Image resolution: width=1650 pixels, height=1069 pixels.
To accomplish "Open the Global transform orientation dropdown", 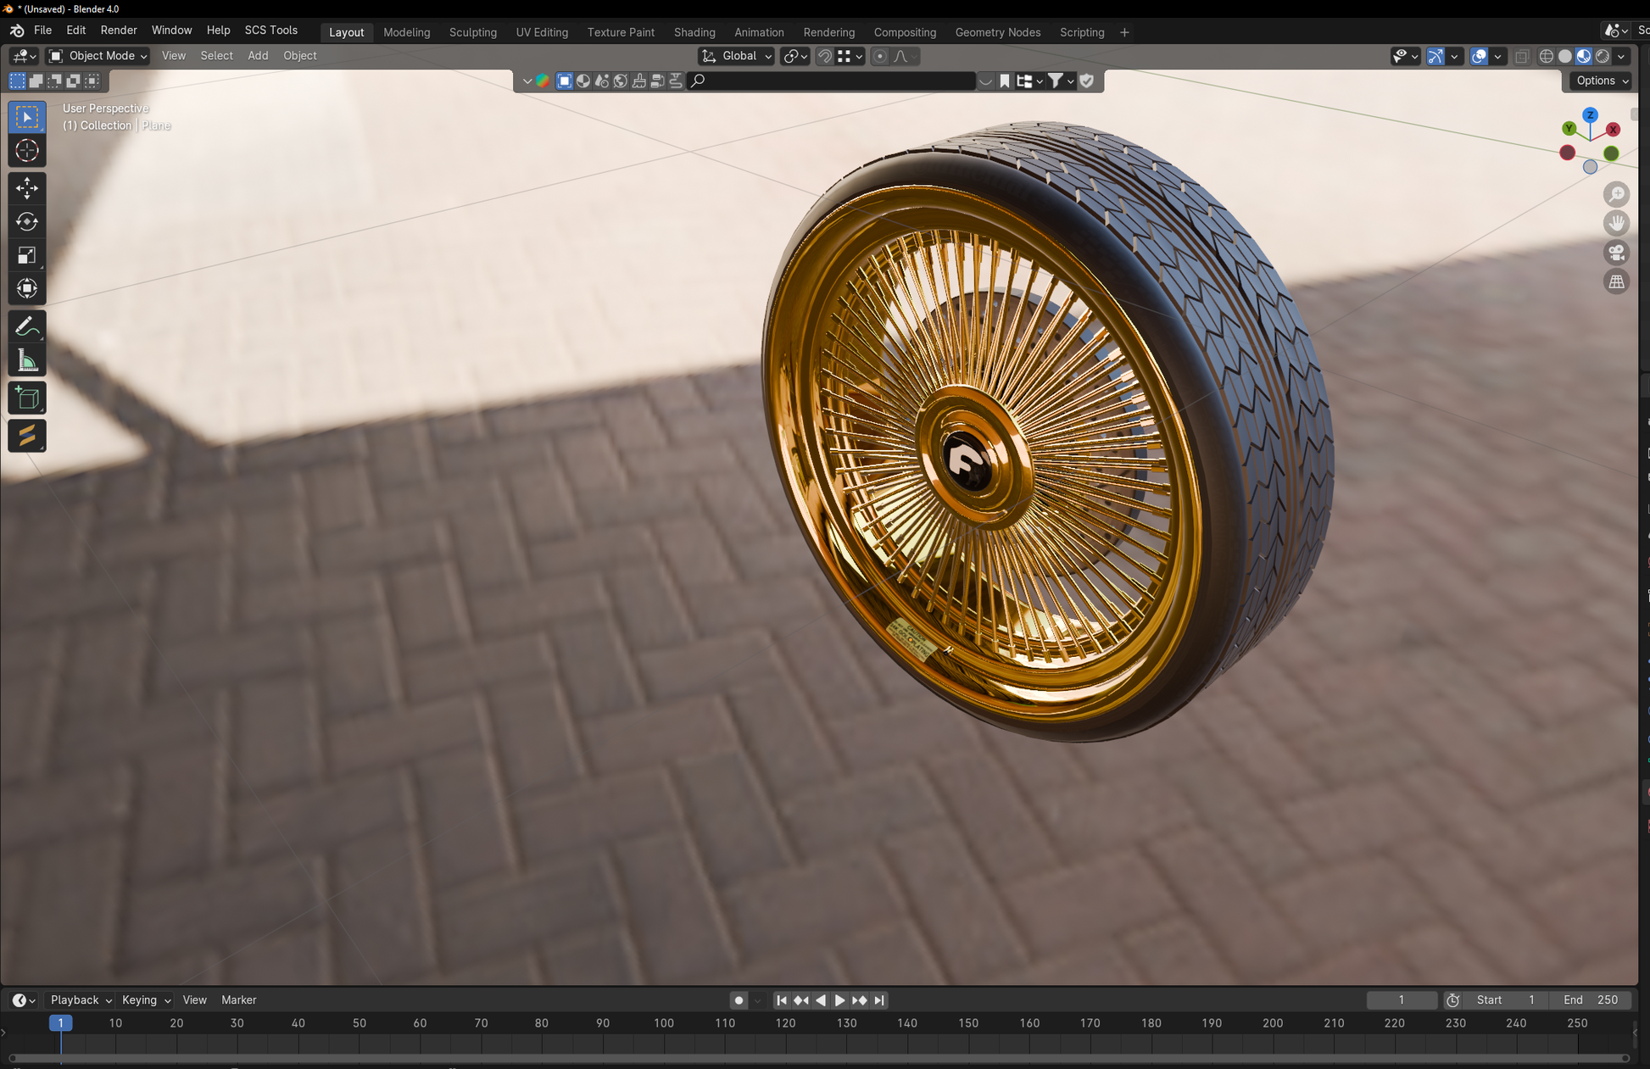I will pos(737,56).
